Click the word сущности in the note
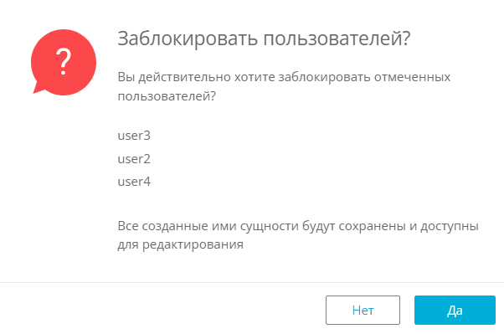The height and width of the screenshot is (334, 504). coord(270,227)
